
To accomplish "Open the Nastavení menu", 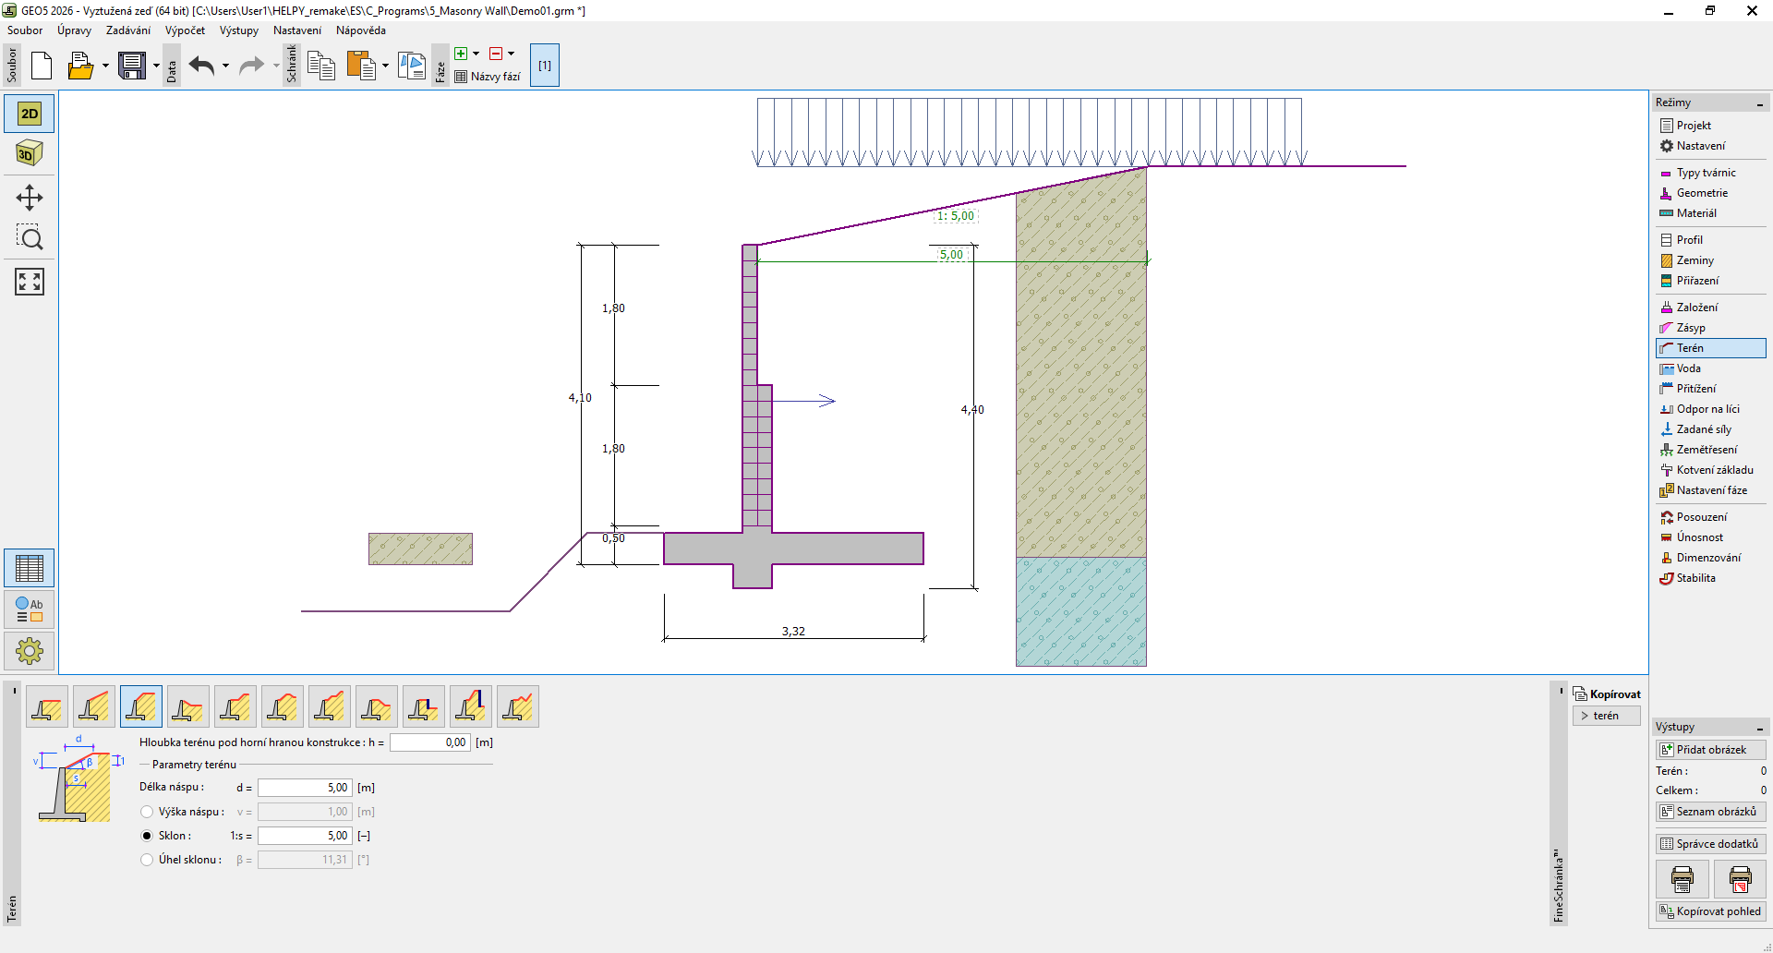I will (x=296, y=30).
